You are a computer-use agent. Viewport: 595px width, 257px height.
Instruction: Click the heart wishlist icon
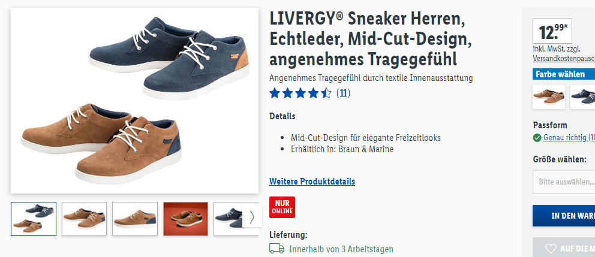[550, 249]
